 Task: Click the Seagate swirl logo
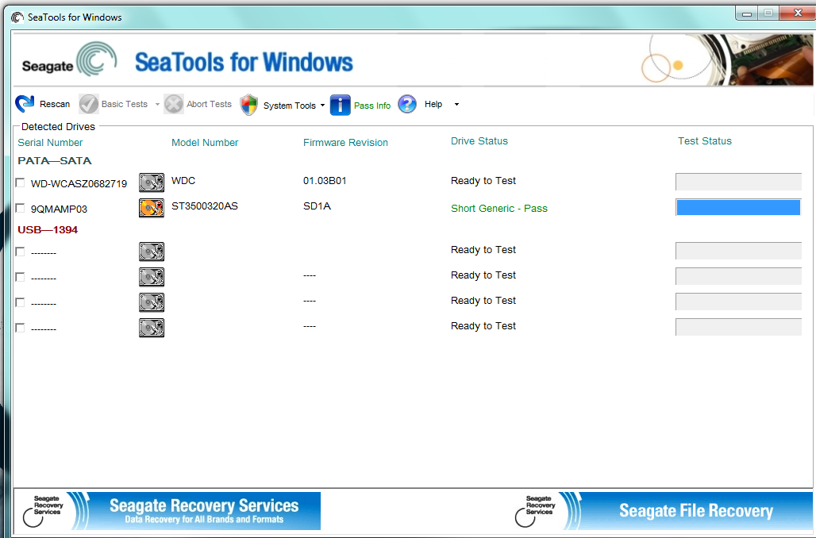tap(97, 60)
